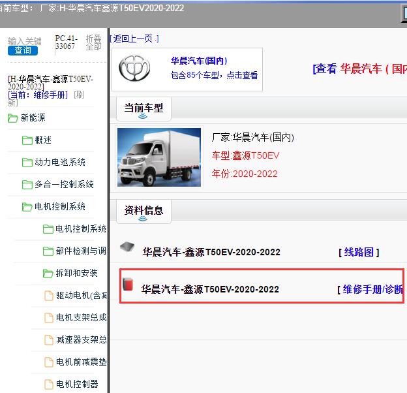Expand the 部件检测与调 folder icon
The height and width of the screenshot is (393, 407).
[x=48, y=251]
